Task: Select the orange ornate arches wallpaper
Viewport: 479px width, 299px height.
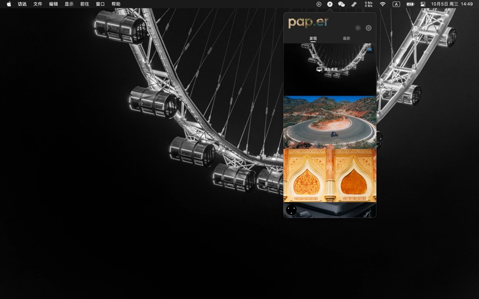Action: coord(330,175)
